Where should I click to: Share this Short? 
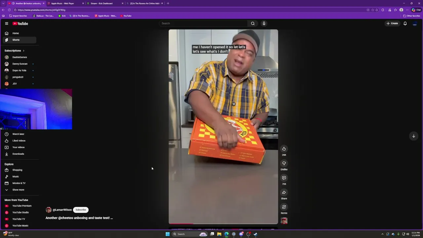click(x=284, y=192)
